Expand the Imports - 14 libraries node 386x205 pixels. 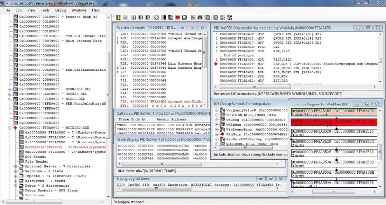[x=16, y=176]
